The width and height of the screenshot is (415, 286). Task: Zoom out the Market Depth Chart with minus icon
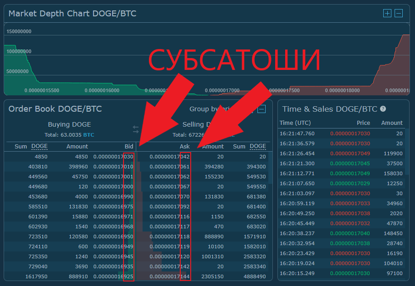tap(399, 13)
